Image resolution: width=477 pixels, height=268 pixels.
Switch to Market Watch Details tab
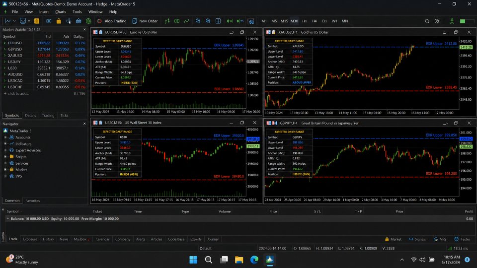30,116
